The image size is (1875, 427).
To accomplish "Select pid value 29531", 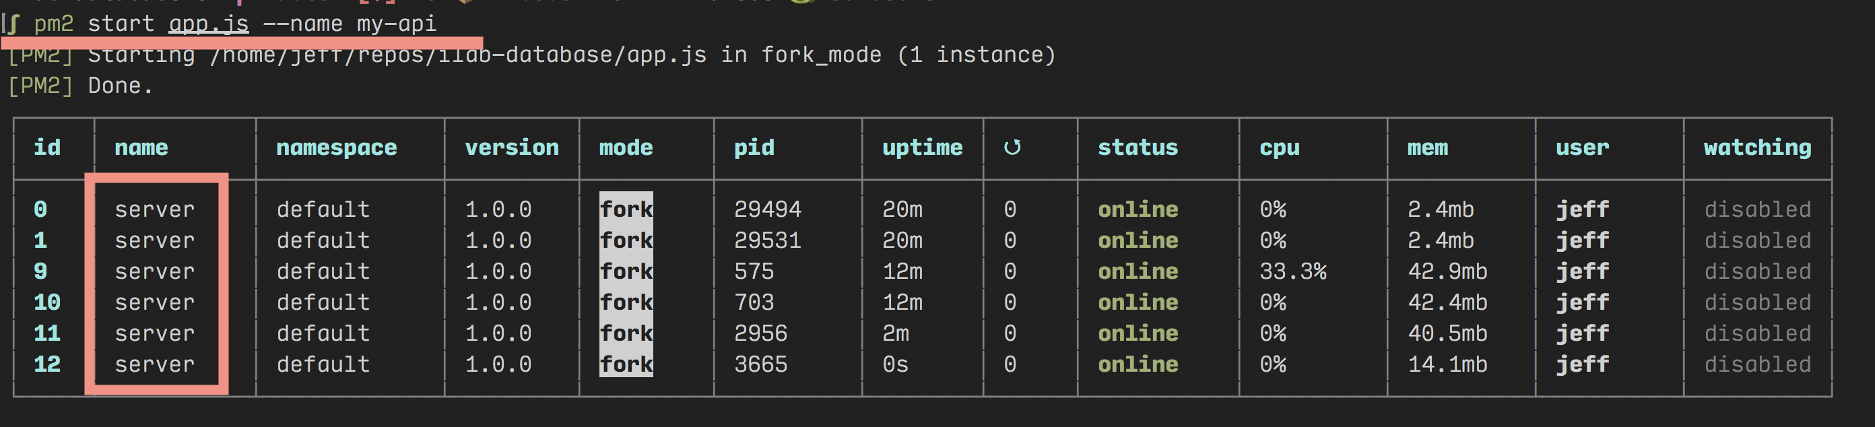I will [767, 241].
